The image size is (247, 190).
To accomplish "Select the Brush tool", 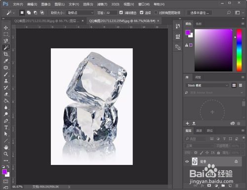I will (x=6, y=74).
